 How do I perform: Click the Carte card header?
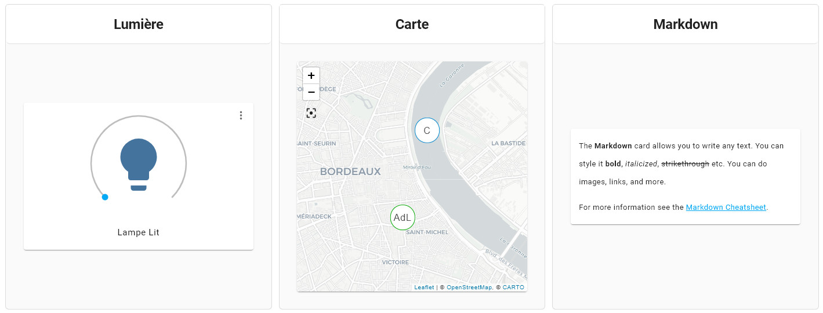(412, 24)
